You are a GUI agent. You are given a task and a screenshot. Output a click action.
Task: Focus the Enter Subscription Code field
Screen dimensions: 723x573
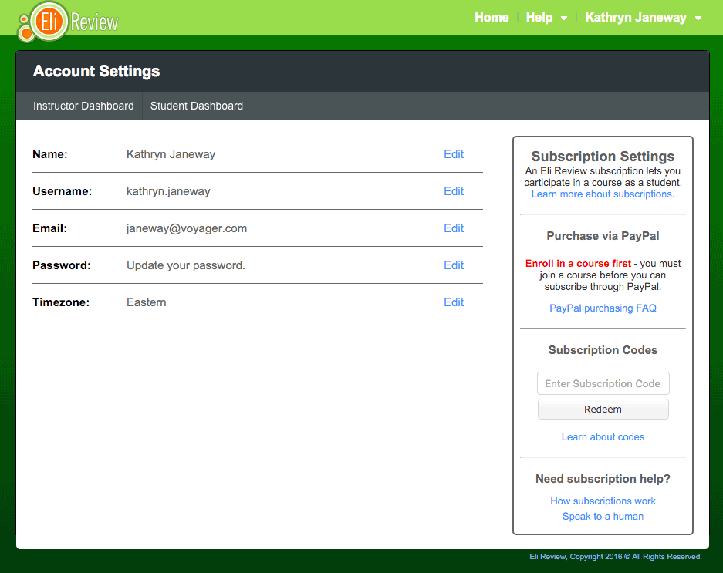click(603, 383)
